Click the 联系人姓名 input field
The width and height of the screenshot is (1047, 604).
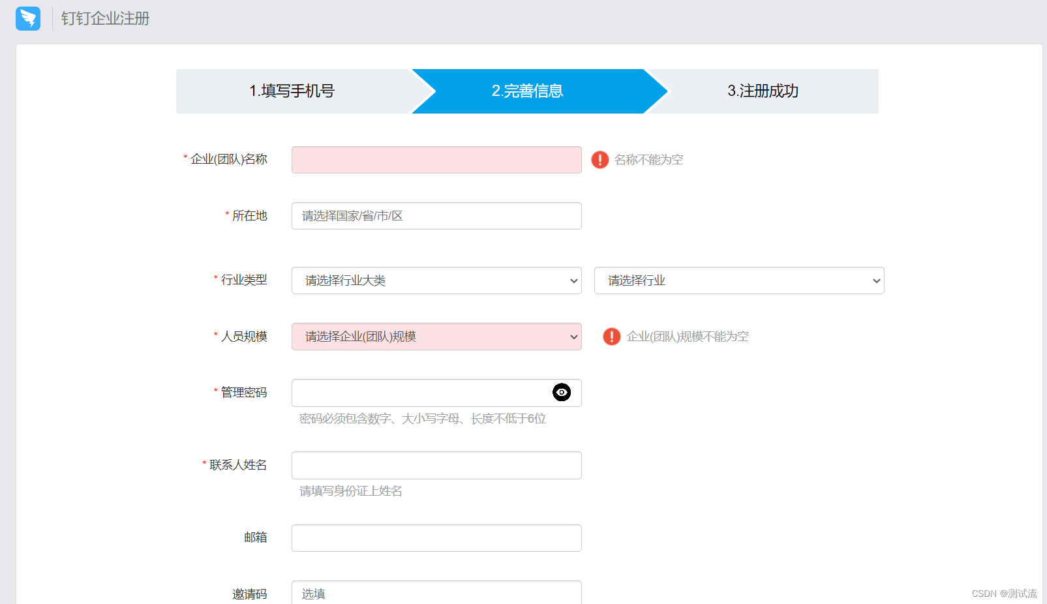point(436,465)
